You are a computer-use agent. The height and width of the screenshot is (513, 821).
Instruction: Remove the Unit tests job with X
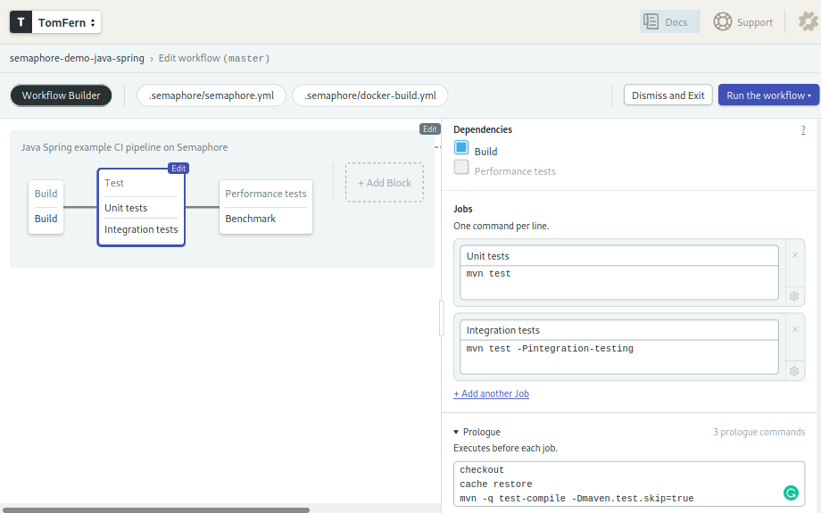point(794,255)
